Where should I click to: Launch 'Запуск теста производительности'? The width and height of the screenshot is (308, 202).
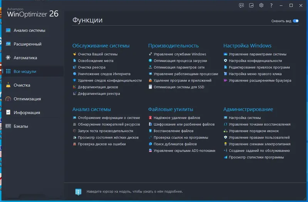tap(105, 131)
